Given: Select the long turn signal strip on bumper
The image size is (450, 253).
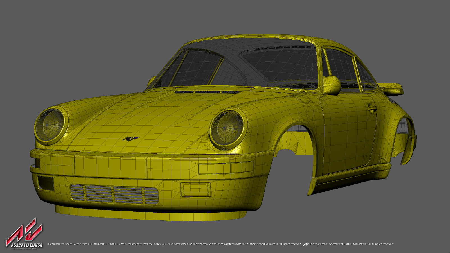Looking at the screenshot, I should [226, 168].
